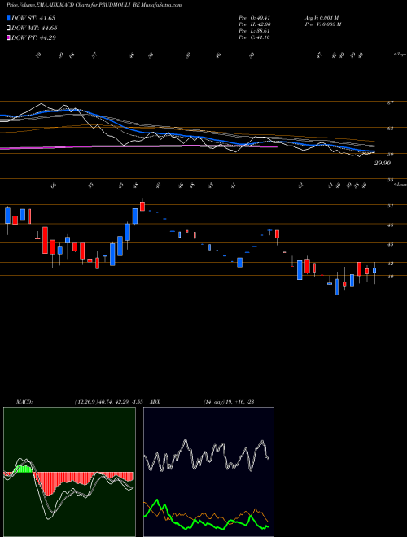The height and width of the screenshot is (537, 407).
Task: Click the ADX panel title
Action: tap(155, 402)
